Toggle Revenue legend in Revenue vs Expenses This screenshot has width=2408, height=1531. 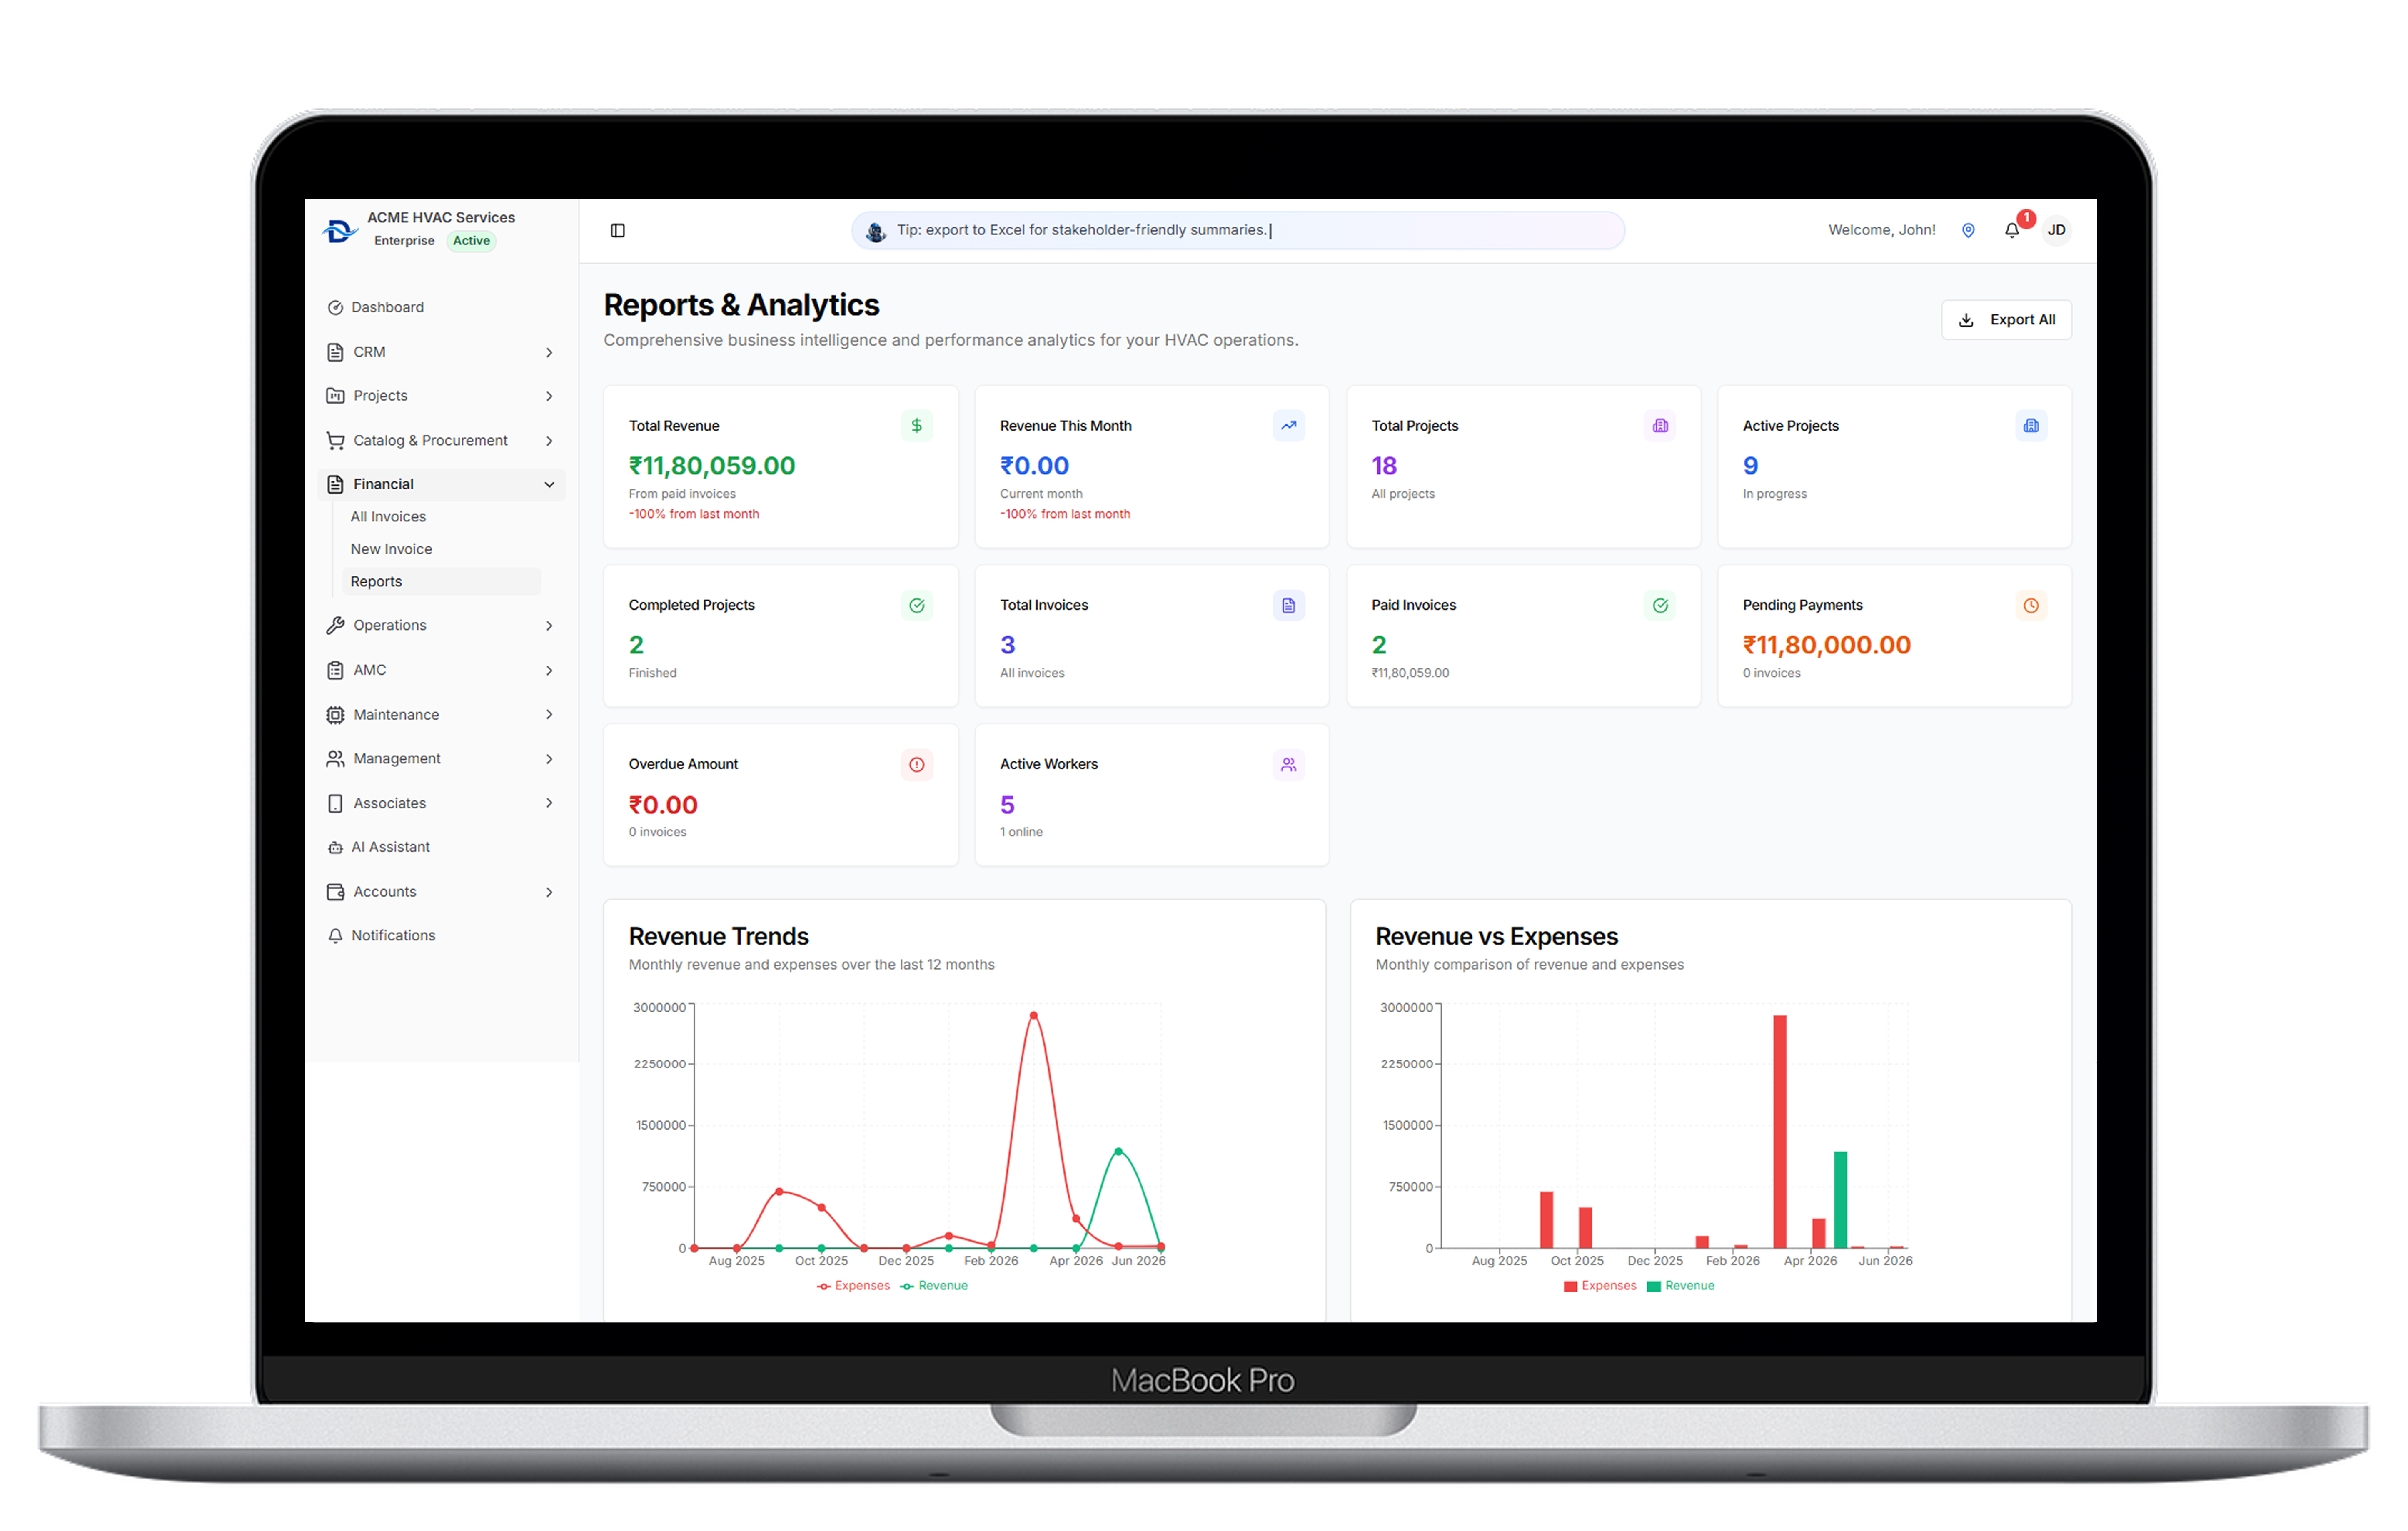coord(1681,1286)
